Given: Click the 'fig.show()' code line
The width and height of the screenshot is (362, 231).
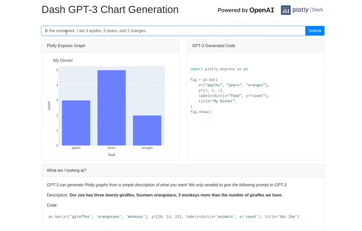Looking at the screenshot, I should pos(201,112).
